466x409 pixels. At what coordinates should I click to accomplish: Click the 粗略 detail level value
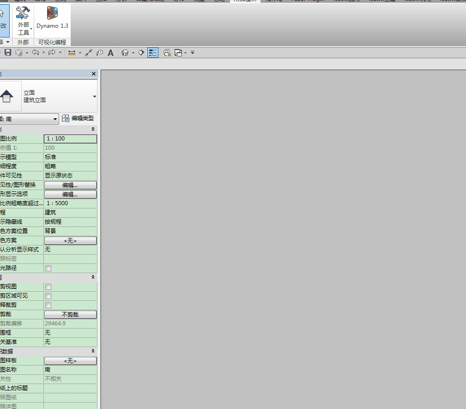(71, 166)
